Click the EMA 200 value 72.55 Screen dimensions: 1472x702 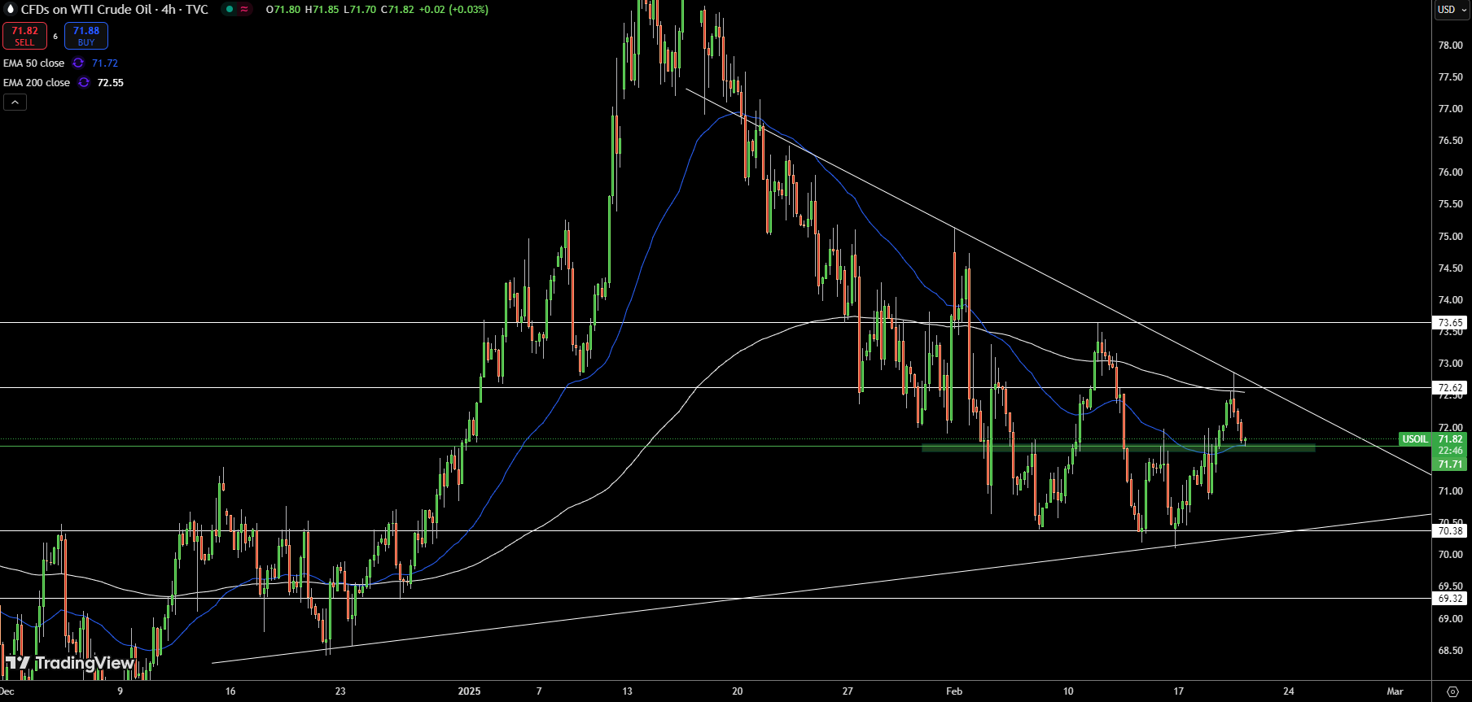111,82
